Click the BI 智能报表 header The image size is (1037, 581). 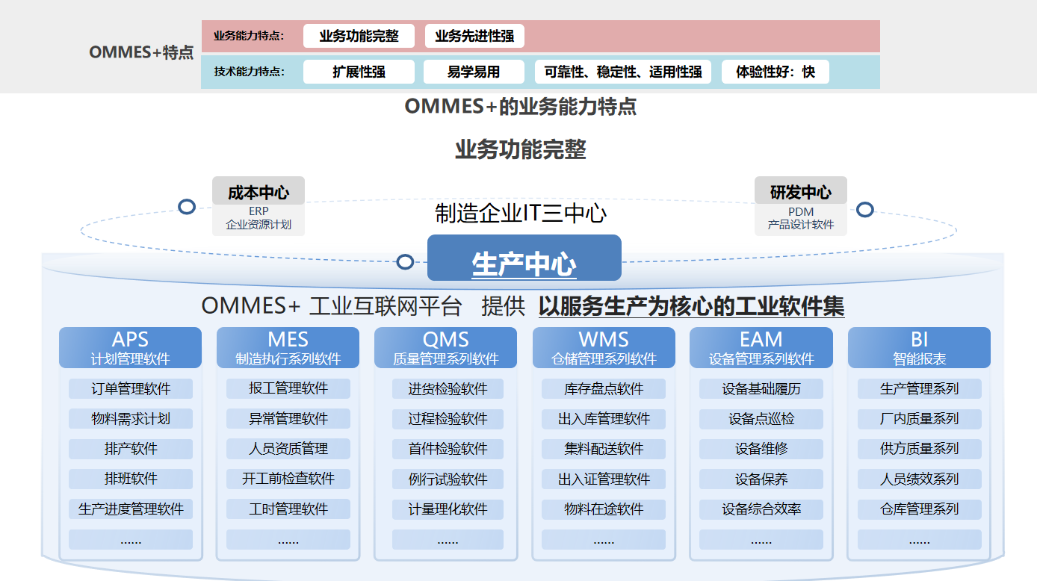coord(920,348)
